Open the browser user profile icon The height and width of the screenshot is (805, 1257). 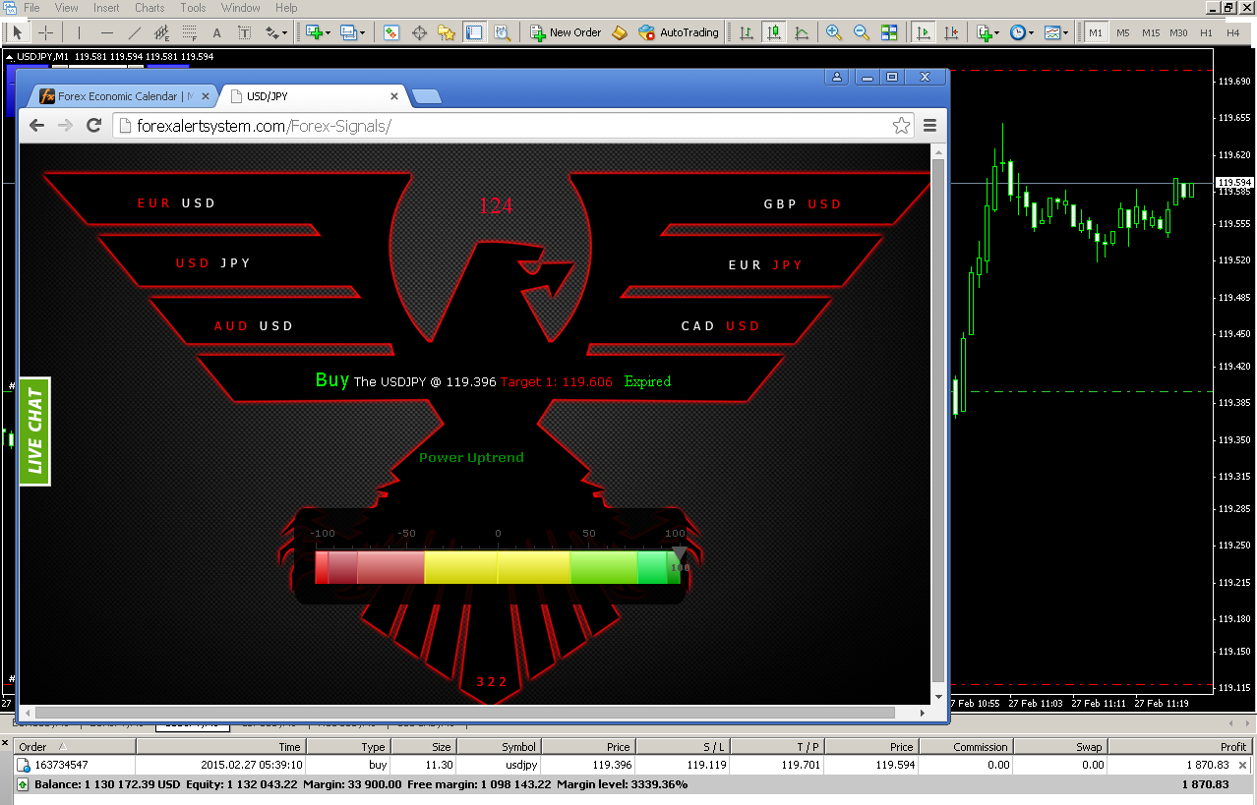point(836,77)
